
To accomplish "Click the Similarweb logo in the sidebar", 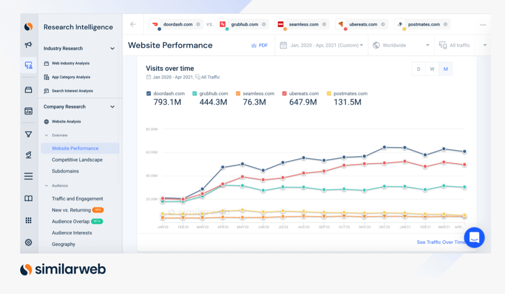I will (x=28, y=27).
